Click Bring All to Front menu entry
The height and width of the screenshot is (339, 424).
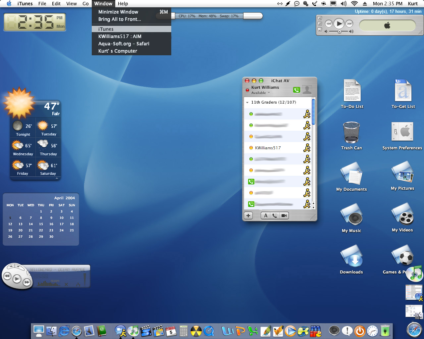coord(120,19)
